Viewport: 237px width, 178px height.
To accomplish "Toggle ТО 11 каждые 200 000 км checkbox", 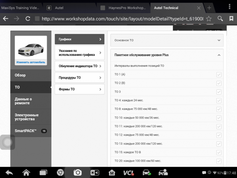I will pyautogui.click(x=219, y=126).
